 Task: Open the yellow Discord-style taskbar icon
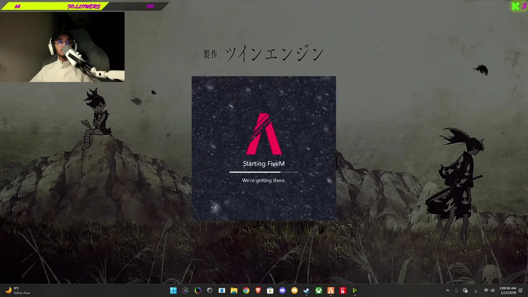click(295, 290)
